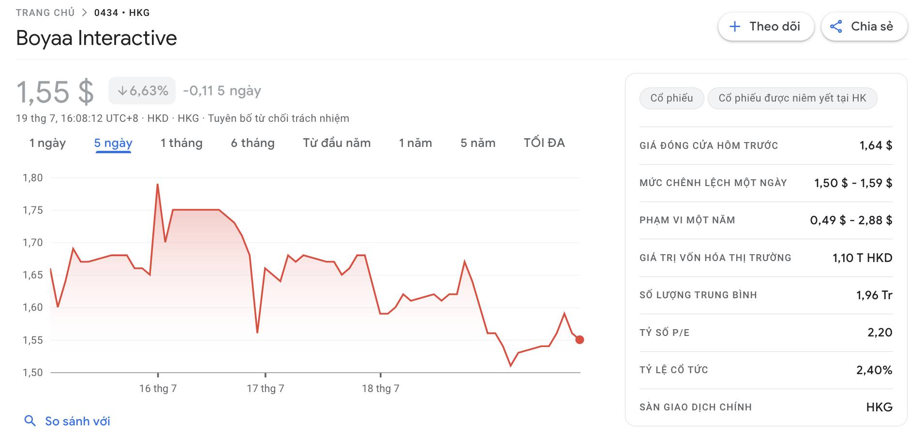This screenshot has width=923, height=436.
Task: Click the down arrow in the 6,63% badge
Action: [122, 90]
